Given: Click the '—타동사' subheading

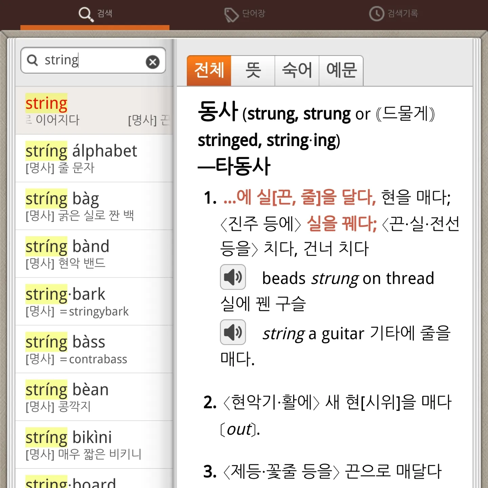Looking at the screenshot, I should coord(234,166).
